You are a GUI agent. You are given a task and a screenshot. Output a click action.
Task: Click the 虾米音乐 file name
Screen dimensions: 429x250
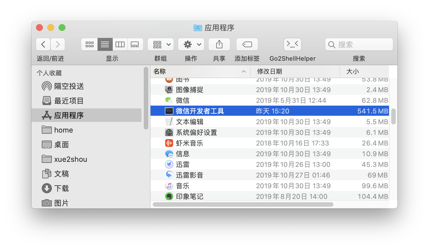coord(189,143)
